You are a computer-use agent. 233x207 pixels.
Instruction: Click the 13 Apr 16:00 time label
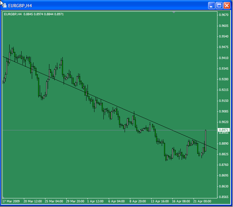point(160,201)
